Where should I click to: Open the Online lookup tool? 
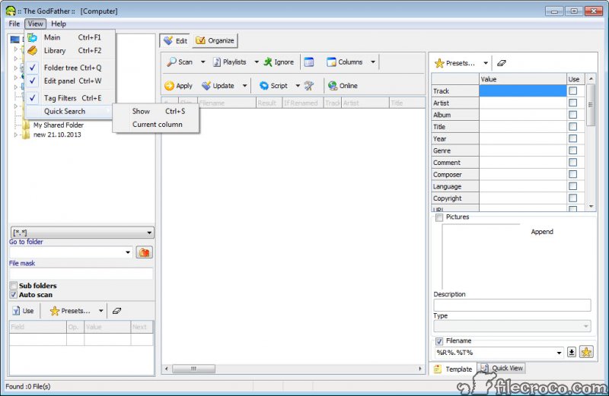click(343, 86)
